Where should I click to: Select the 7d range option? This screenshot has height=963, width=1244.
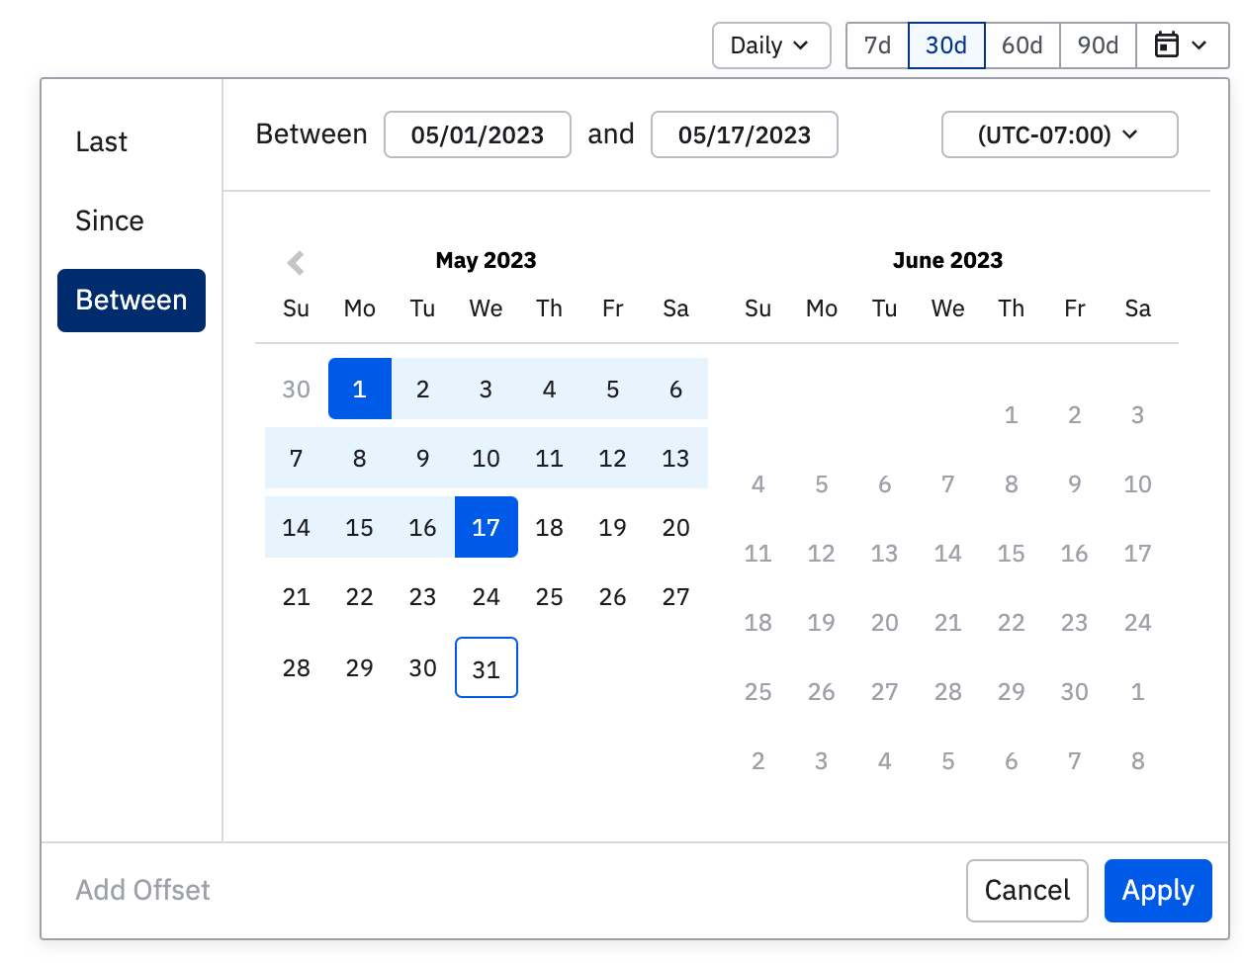click(877, 45)
